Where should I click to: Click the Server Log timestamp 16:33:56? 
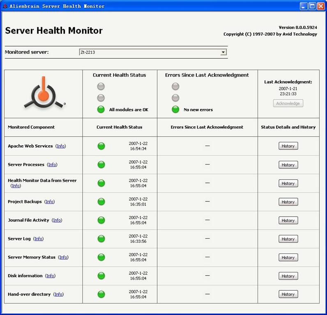pos(138,241)
